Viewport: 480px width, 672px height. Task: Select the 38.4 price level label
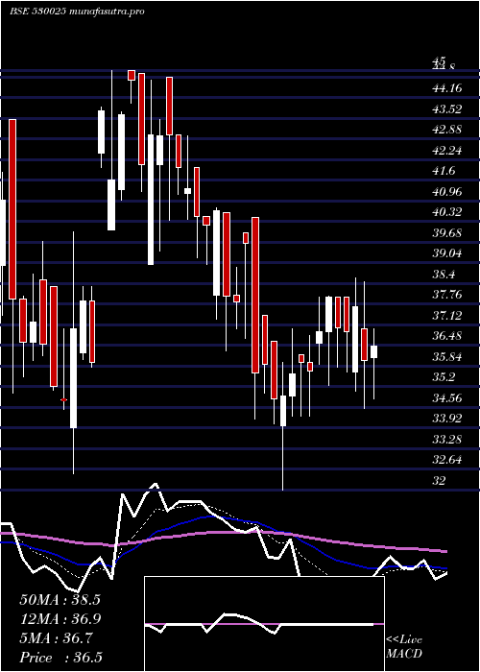click(444, 274)
